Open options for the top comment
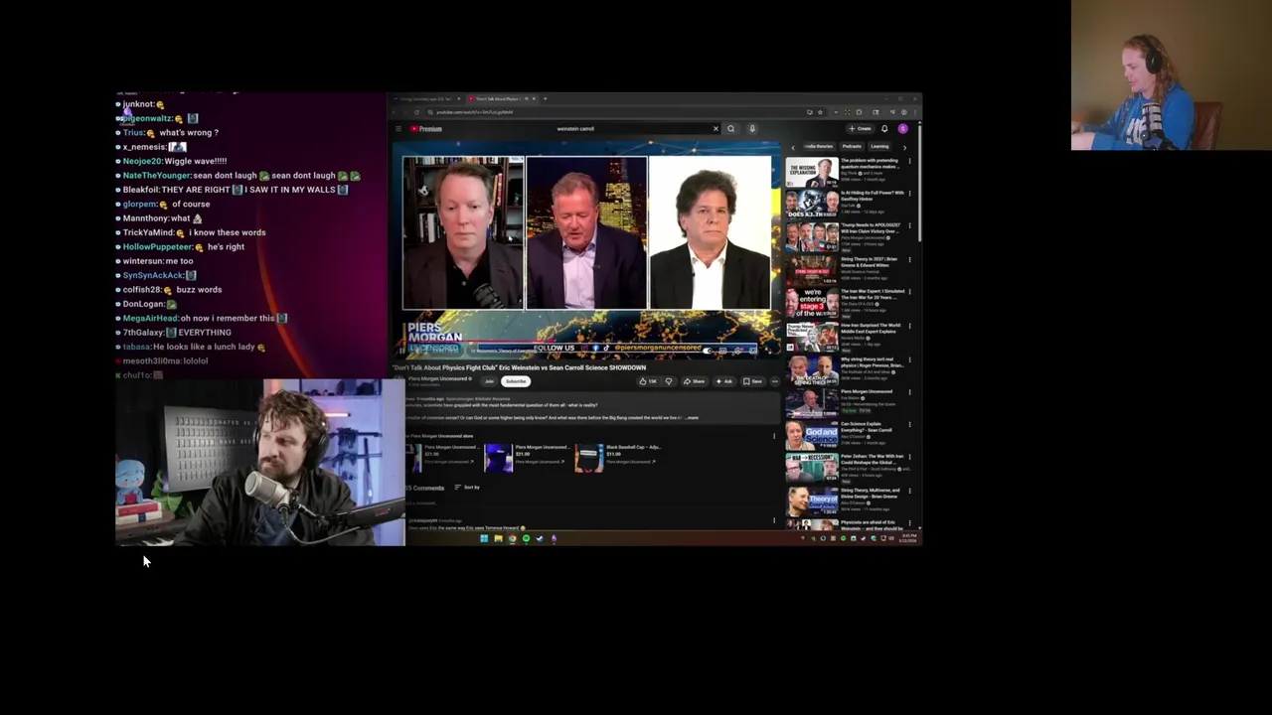Image resolution: width=1272 pixels, height=715 pixels. pos(774,520)
